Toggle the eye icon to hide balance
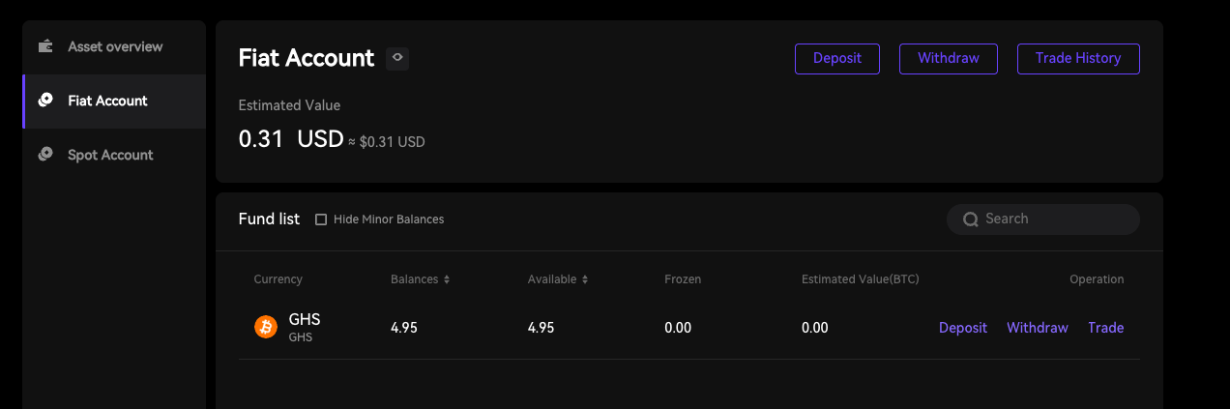 click(x=397, y=58)
